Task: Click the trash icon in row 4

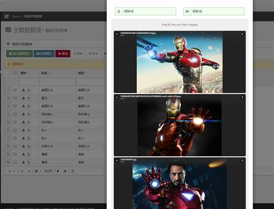Action: coord(29,114)
